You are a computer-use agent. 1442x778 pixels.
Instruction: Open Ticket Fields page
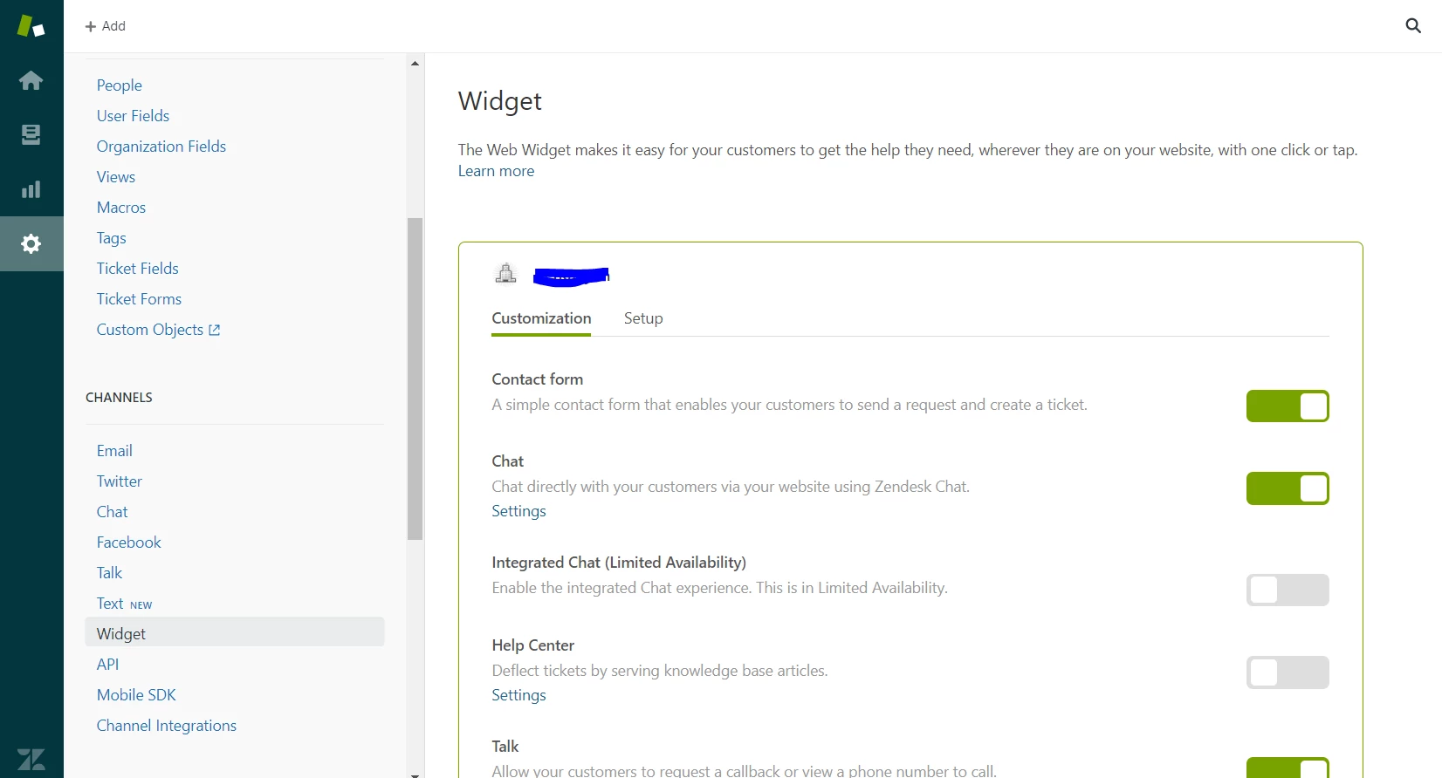[138, 269]
